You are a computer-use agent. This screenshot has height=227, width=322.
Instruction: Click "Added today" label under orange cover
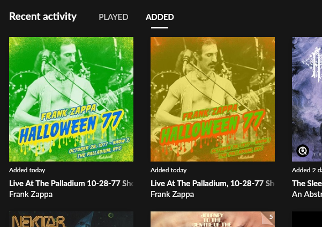click(x=169, y=170)
